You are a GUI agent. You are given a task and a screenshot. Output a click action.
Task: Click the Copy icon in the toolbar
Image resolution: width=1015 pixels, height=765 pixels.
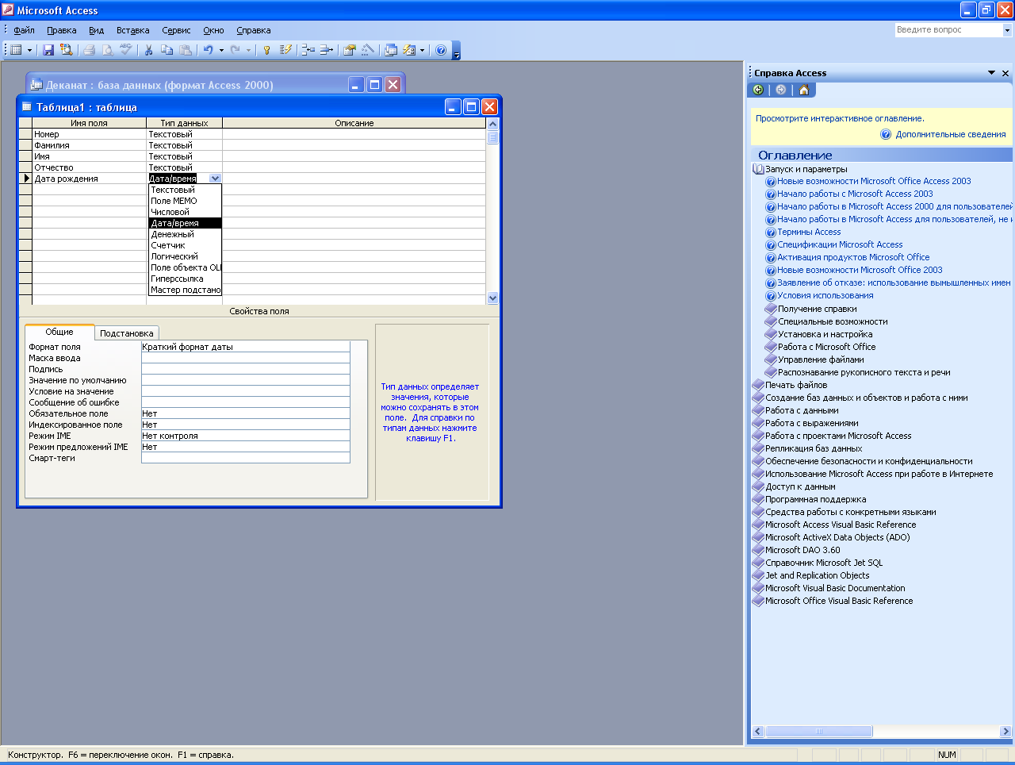click(x=167, y=50)
